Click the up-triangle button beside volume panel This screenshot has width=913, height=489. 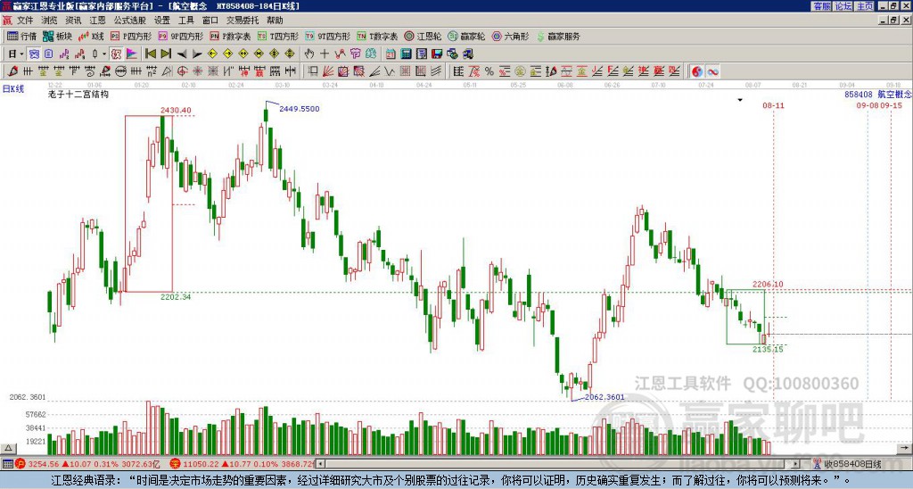click(8, 448)
